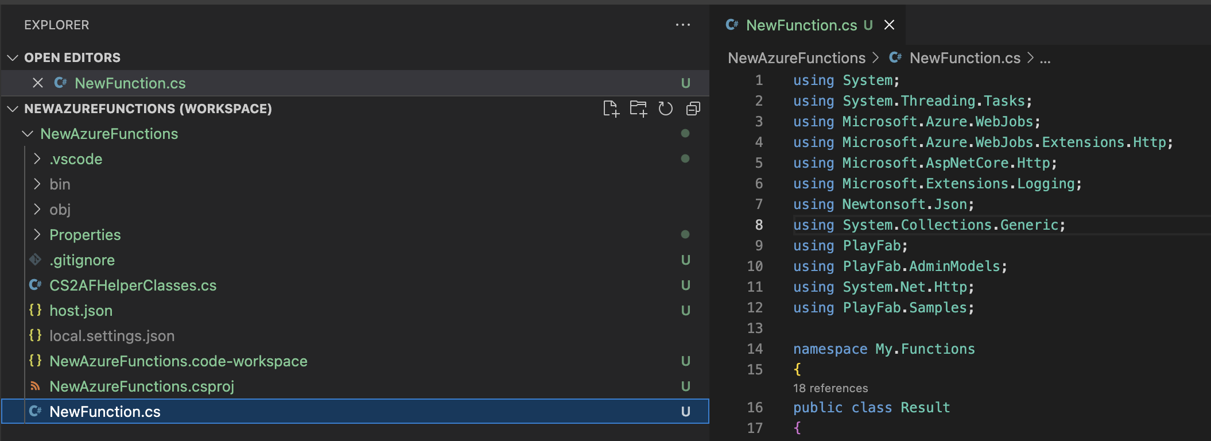This screenshot has height=441, width=1211.
Task: Click the New File icon in workspace header
Action: pos(611,109)
